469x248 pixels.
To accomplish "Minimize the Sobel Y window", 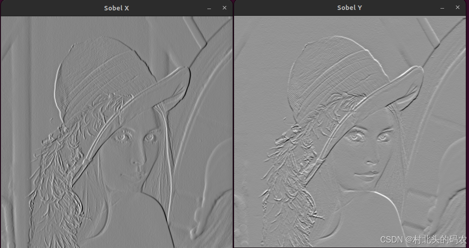I will pos(442,8).
